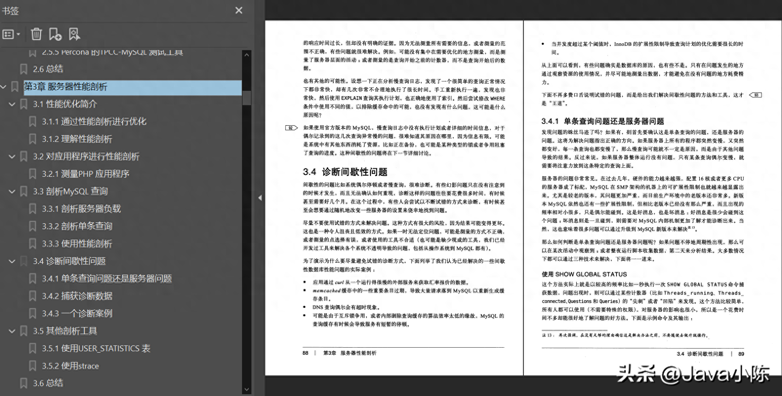Click bookmark icon beside 2.6 总结
782x396 pixels.
click(24, 69)
